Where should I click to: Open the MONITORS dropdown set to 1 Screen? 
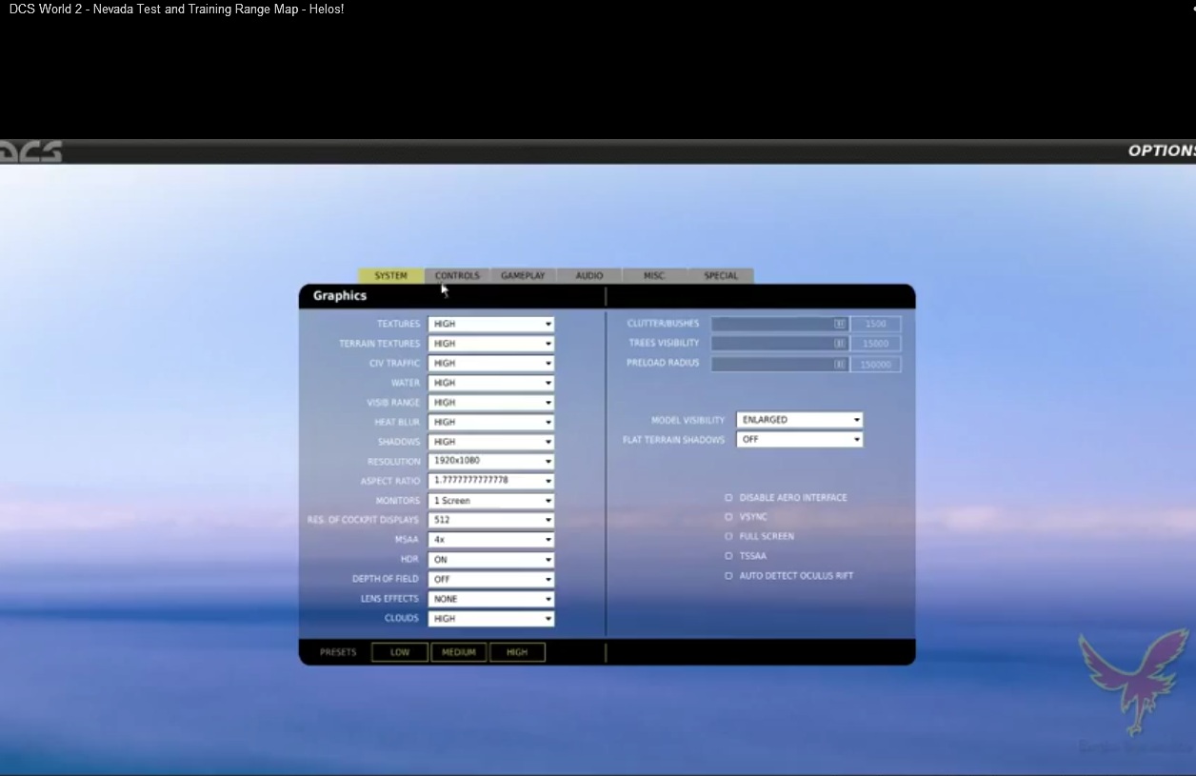(491, 501)
